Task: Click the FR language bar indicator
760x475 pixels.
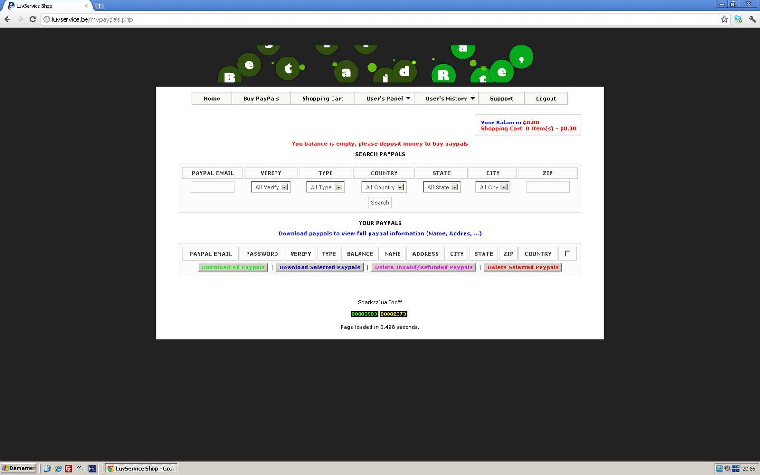Action: (x=92, y=468)
